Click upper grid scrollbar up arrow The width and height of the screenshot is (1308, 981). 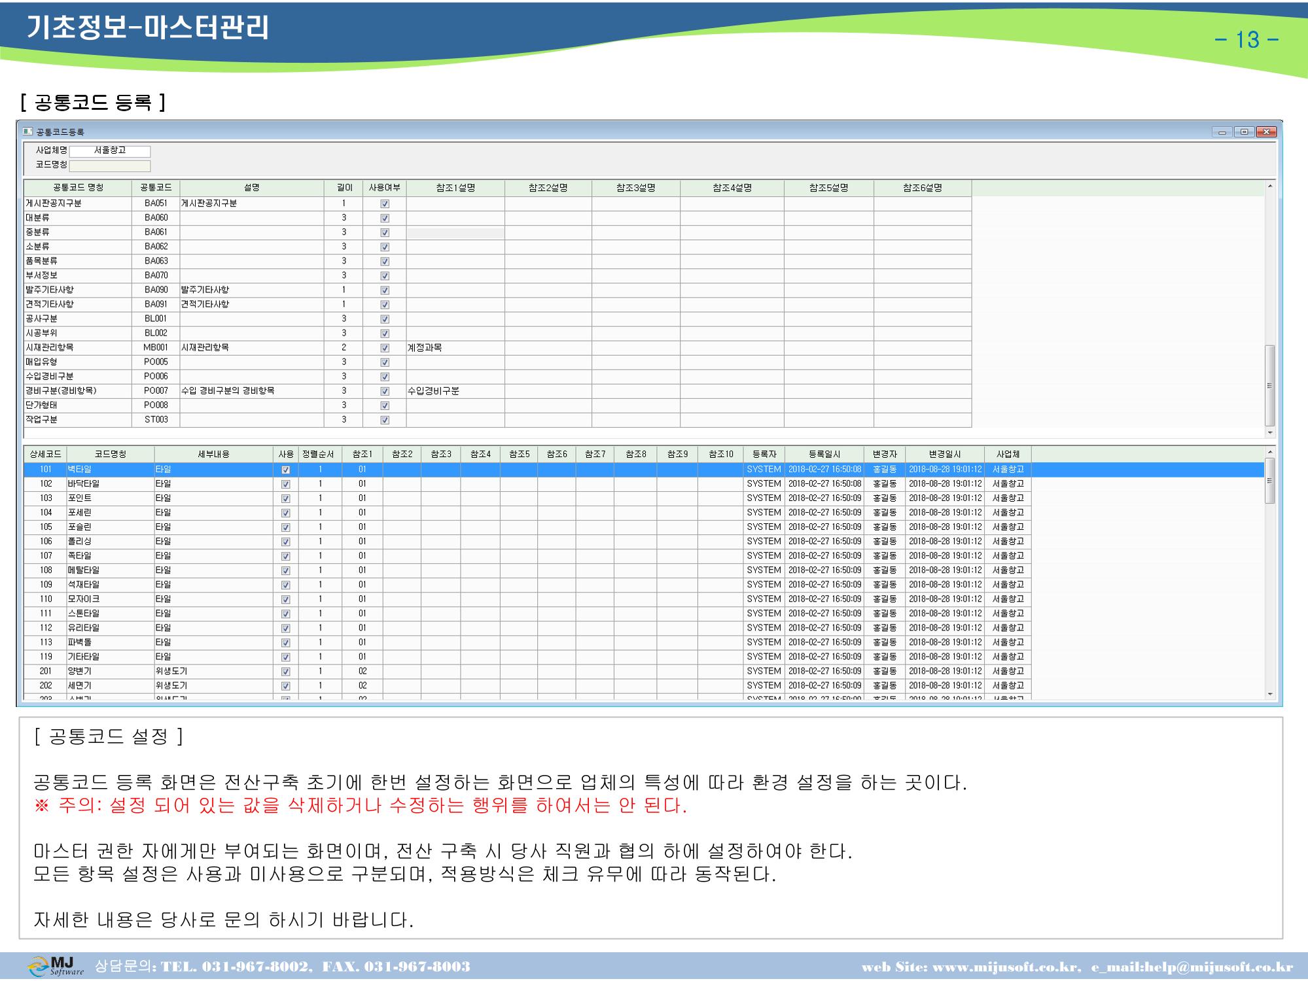pos(1270,186)
